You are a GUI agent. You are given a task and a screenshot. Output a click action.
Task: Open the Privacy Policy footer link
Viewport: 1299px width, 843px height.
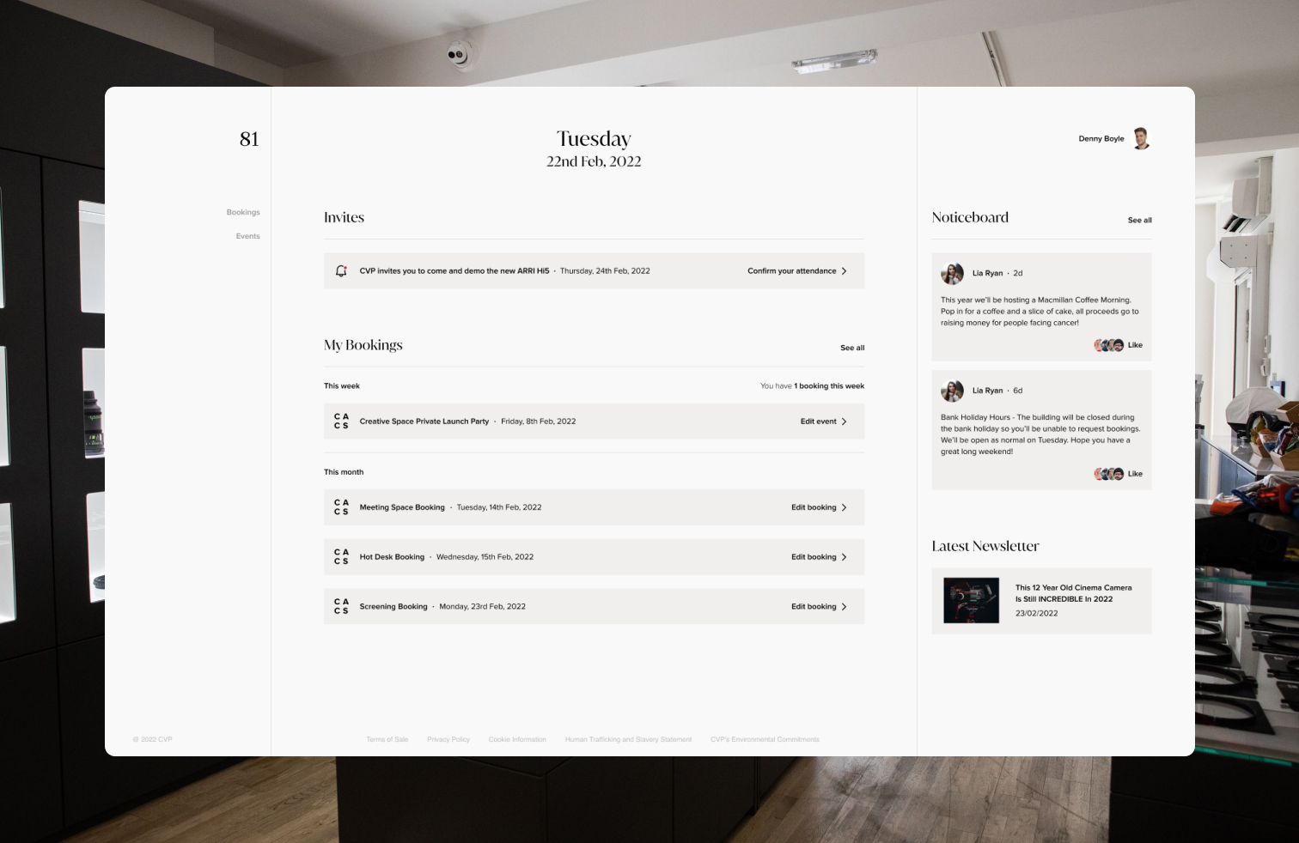[x=448, y=739]
